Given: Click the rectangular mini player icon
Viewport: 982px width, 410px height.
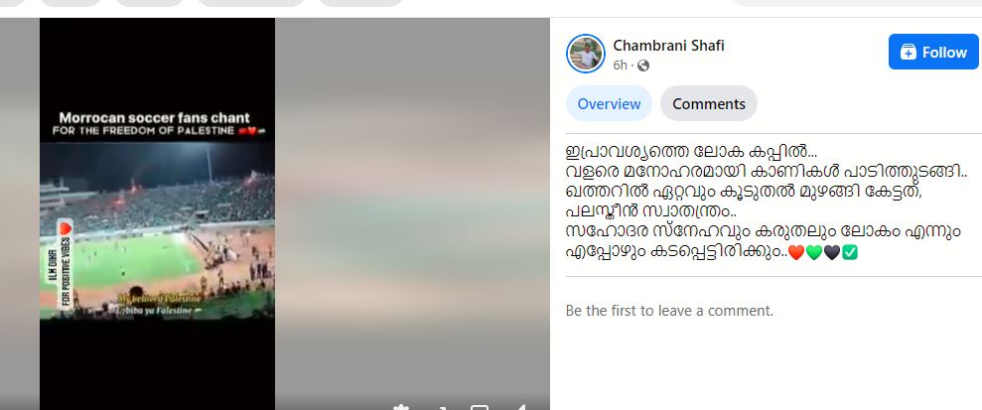Looking at the screenshot, I should click(x=480, y=407).
